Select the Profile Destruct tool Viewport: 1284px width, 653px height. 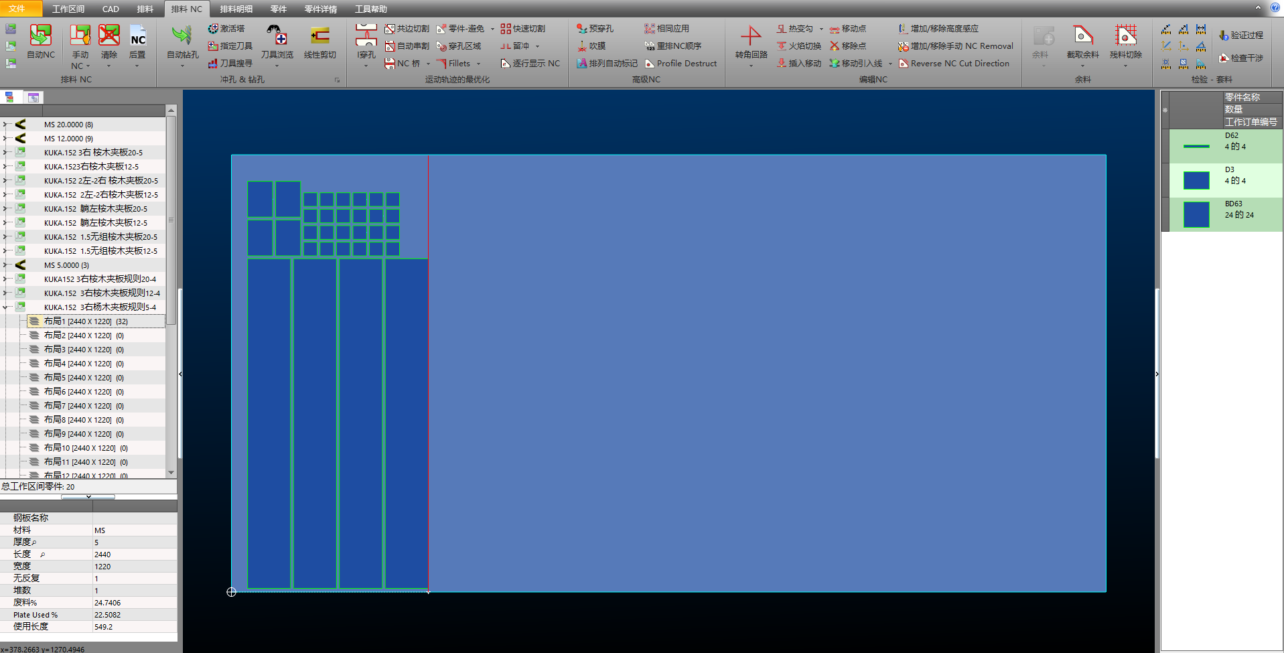click(681, 64)
